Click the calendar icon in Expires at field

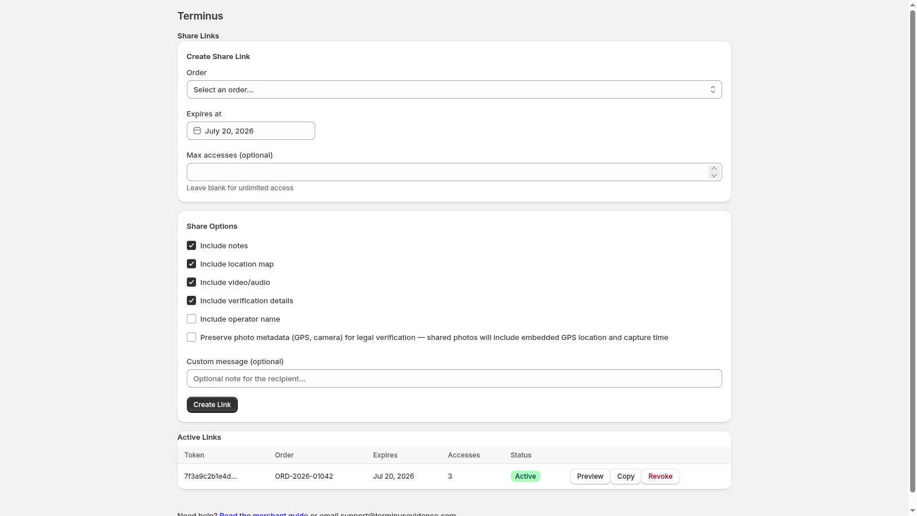[x=197, y=131]
